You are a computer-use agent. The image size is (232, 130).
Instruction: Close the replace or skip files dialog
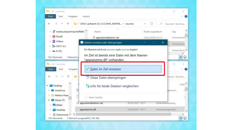163,43
